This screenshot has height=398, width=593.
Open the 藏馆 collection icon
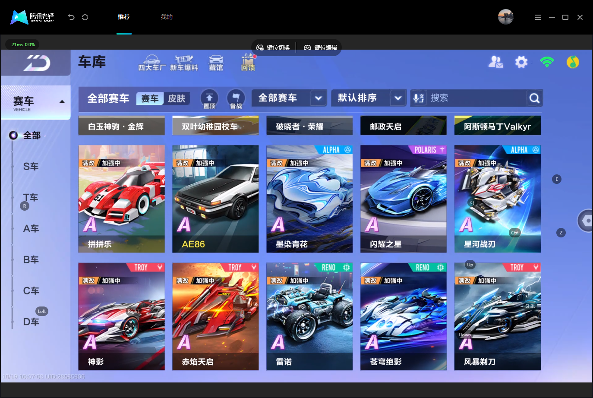(216, 63)
